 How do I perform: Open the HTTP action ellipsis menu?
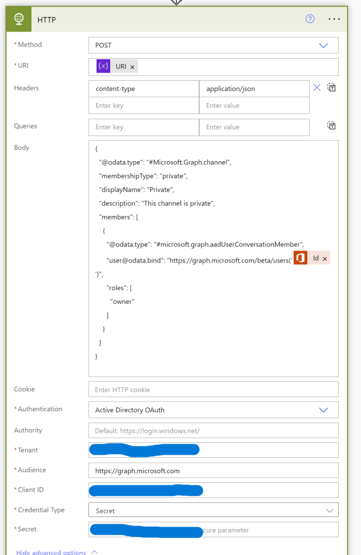click(334, 19)
